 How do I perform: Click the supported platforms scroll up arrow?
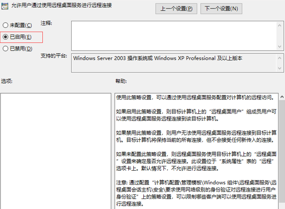pos(280,58)
